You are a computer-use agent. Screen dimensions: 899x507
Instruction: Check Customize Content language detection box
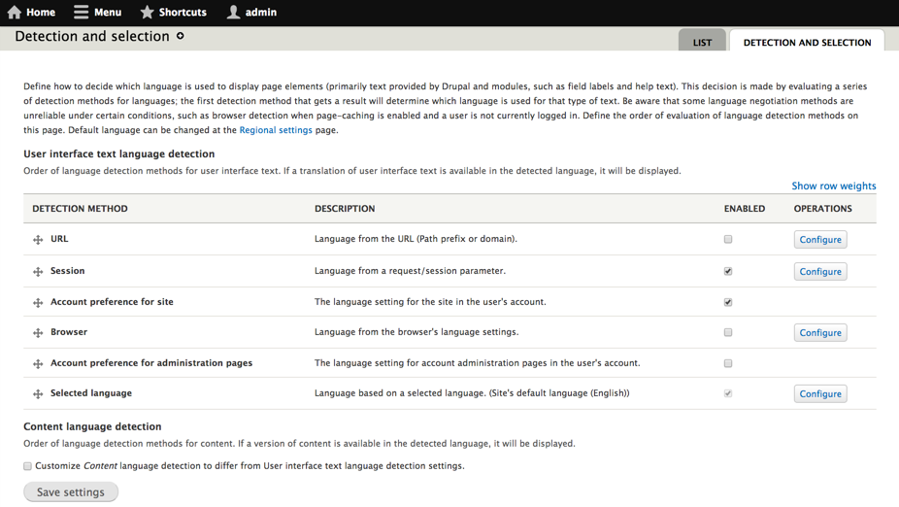point(27,466)
